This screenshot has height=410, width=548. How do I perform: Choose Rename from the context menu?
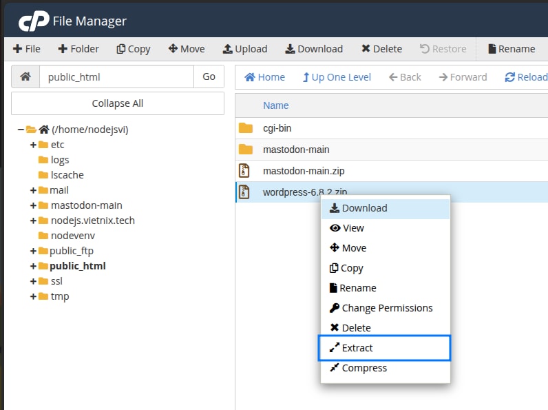tap(385, 288)
